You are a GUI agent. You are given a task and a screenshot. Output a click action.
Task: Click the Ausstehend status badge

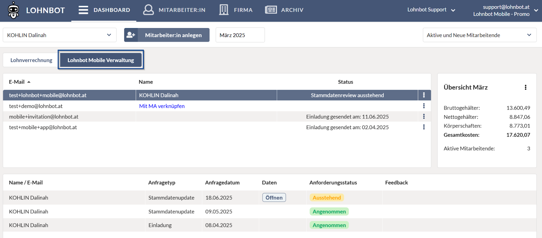327,197
